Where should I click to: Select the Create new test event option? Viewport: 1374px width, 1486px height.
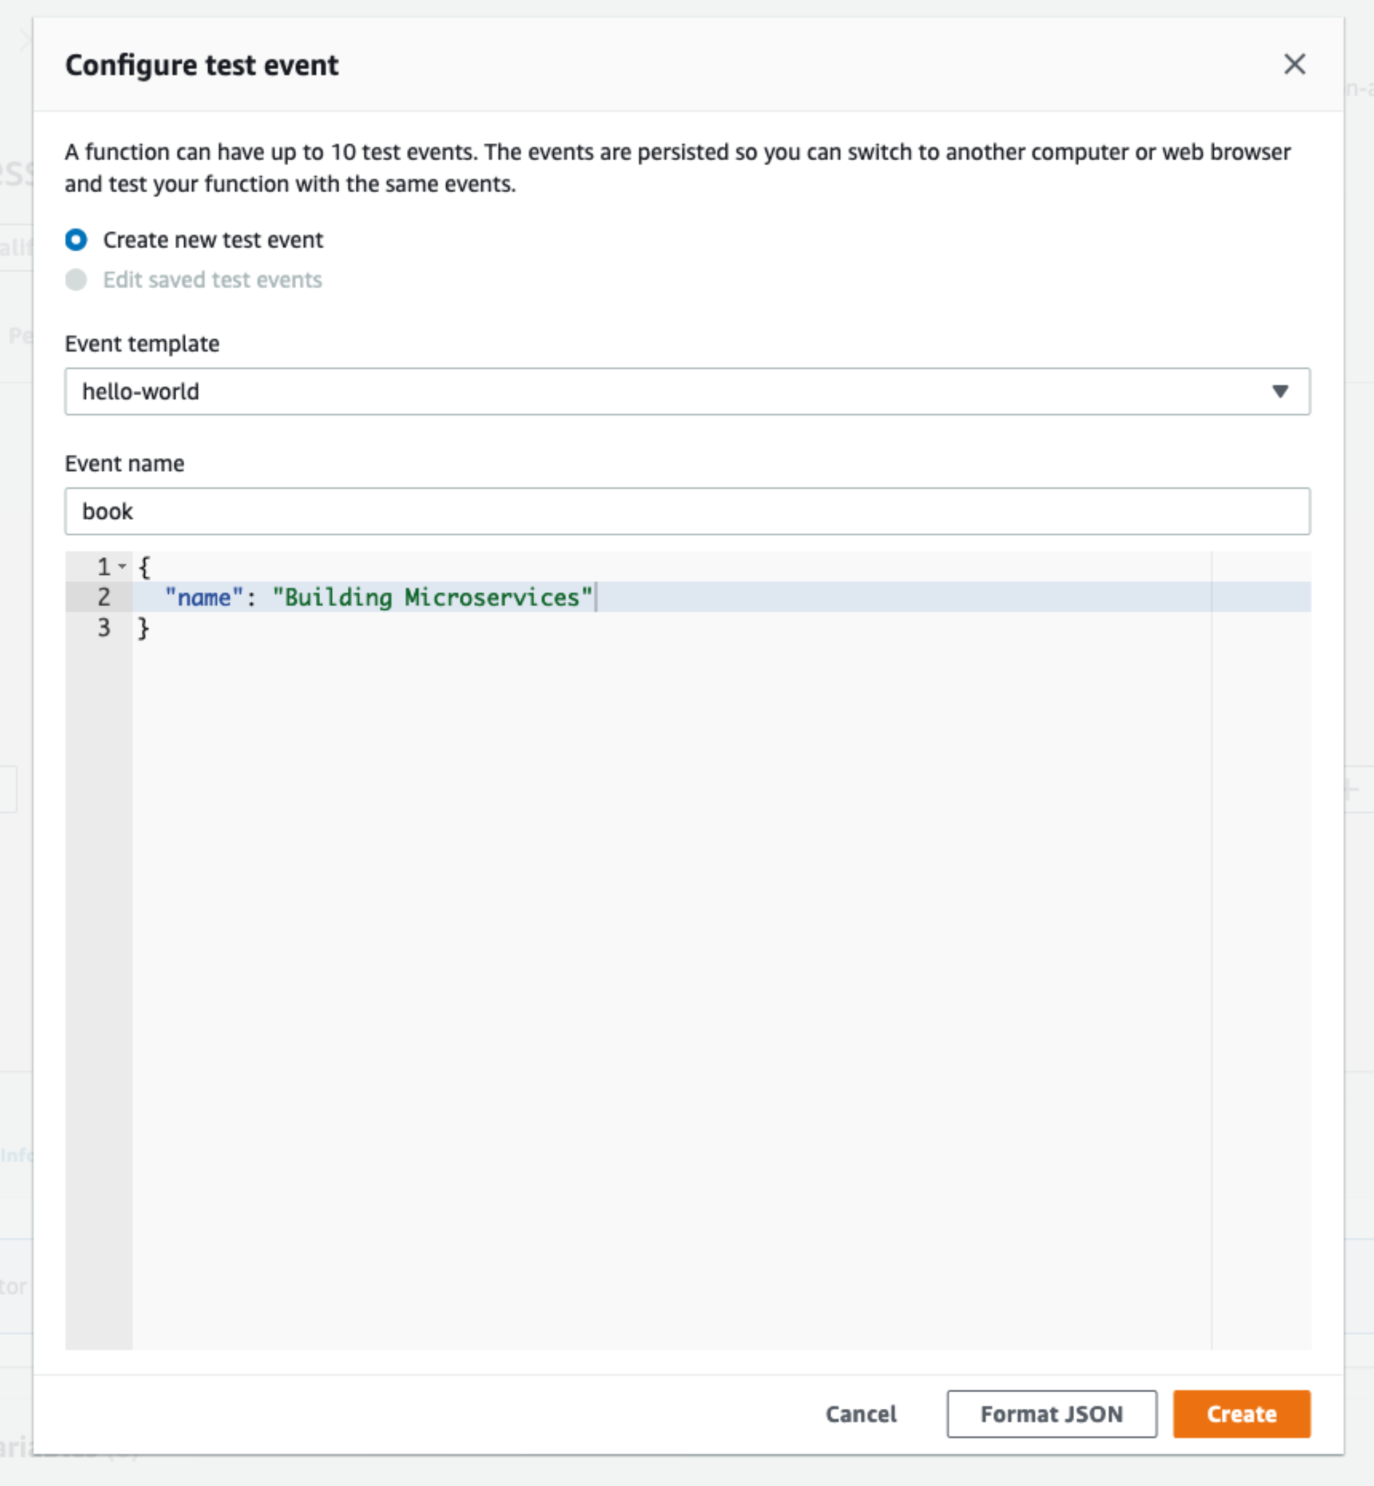pyautogui.click(x=76, y=240)
